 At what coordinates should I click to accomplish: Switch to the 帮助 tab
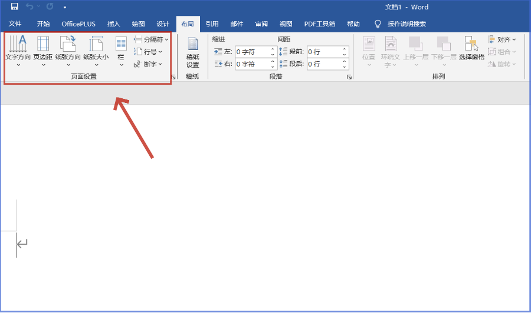click(353, 24)
